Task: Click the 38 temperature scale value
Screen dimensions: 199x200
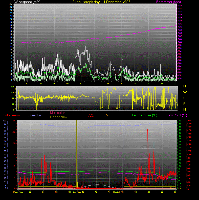Action: pos(180,124)
